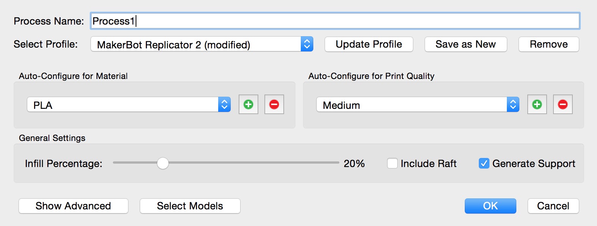The image size is (597, 226).
Task: Open the Medium print quality dropdown
Action: pos(417,105)
